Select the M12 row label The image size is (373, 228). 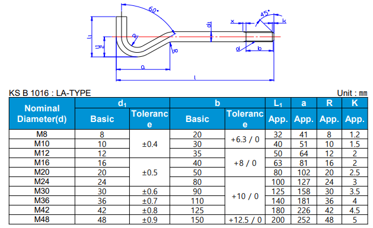click(x=42, y=153)
